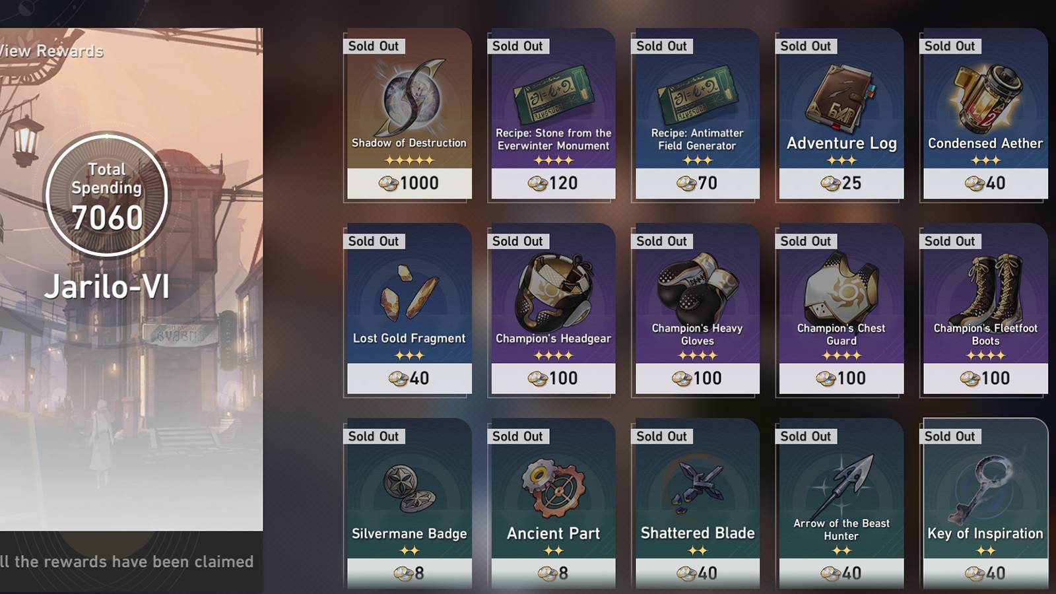Pick the Champion's Headgear helmet icon

point(553,292)
